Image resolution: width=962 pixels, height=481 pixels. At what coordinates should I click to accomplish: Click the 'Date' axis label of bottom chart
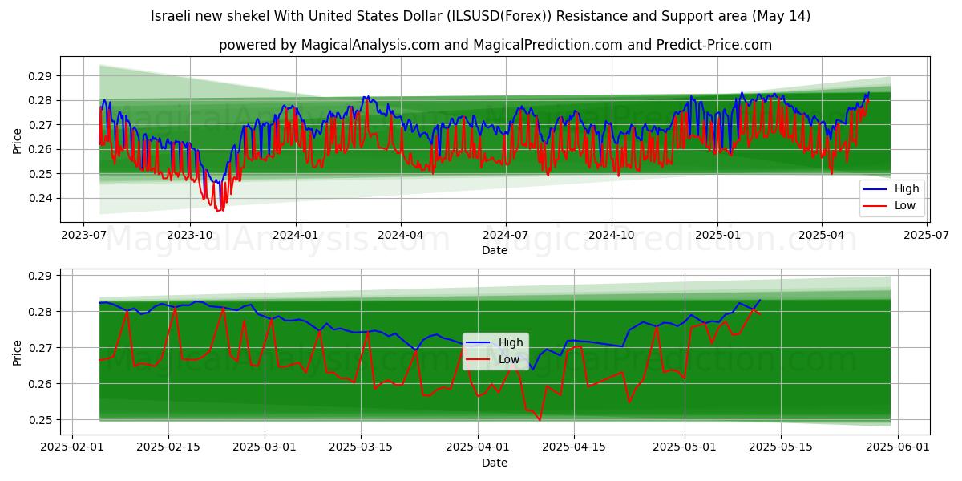tap(495, 463)
